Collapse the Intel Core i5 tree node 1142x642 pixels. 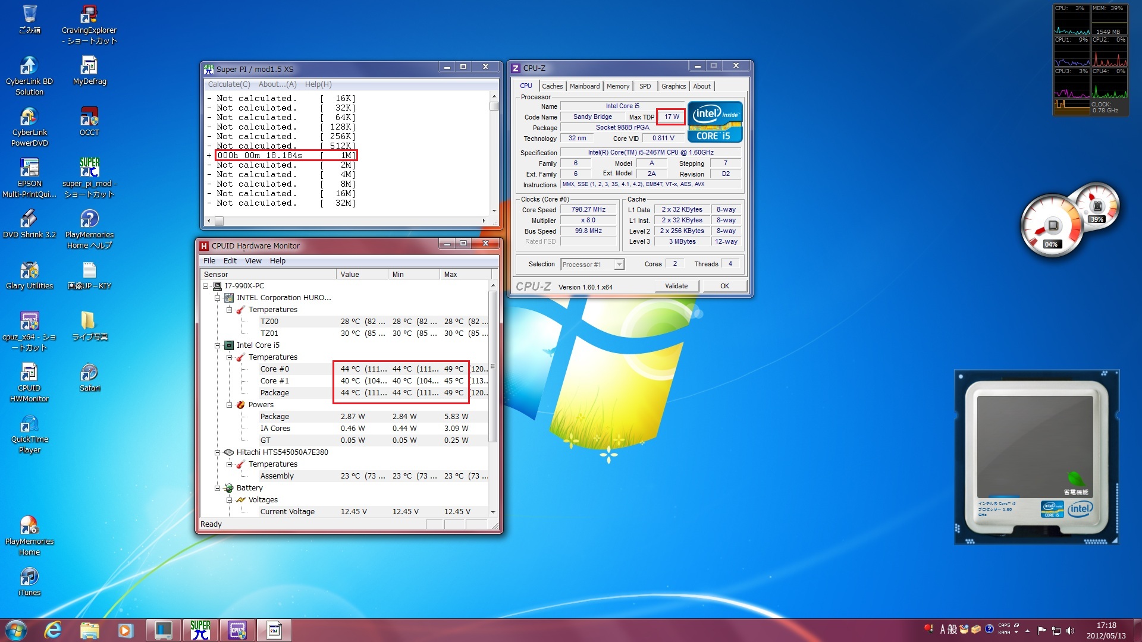tap(218, 345)
